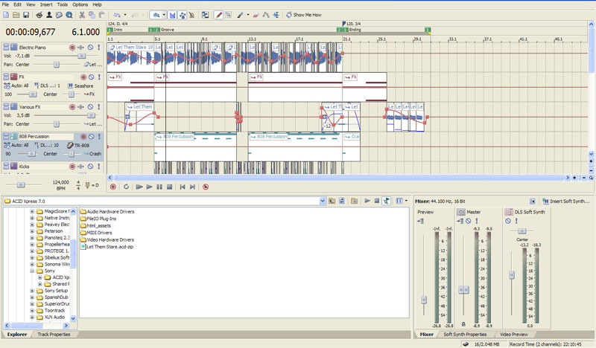Mute the FX track
Viewport: 596px width, 348px height.
pyautogui.click(x=91, y=77)
